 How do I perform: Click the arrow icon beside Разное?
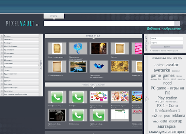2,36
